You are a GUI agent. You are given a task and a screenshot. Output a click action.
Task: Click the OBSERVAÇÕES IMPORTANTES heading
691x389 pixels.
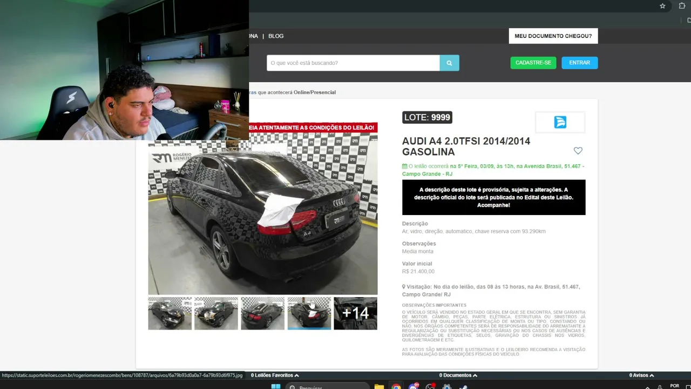point(435,305)
